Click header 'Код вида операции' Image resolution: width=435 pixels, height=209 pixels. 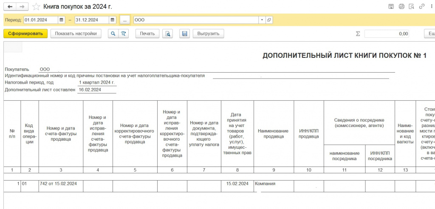click(30, 134)
